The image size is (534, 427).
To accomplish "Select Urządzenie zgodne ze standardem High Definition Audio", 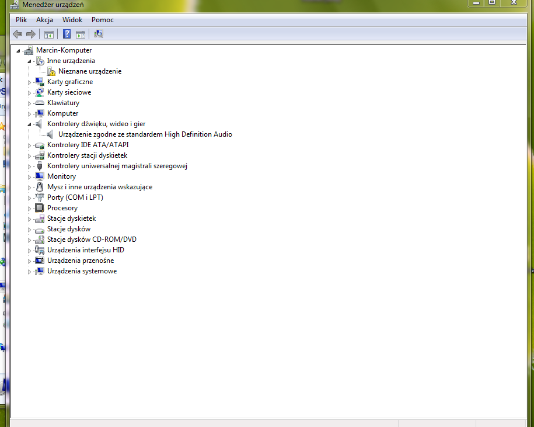I will pyautogui.click(x=145, y=134).
